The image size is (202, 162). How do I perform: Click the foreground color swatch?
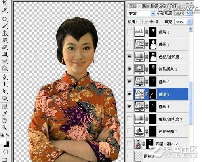click(x=3, y=141)
